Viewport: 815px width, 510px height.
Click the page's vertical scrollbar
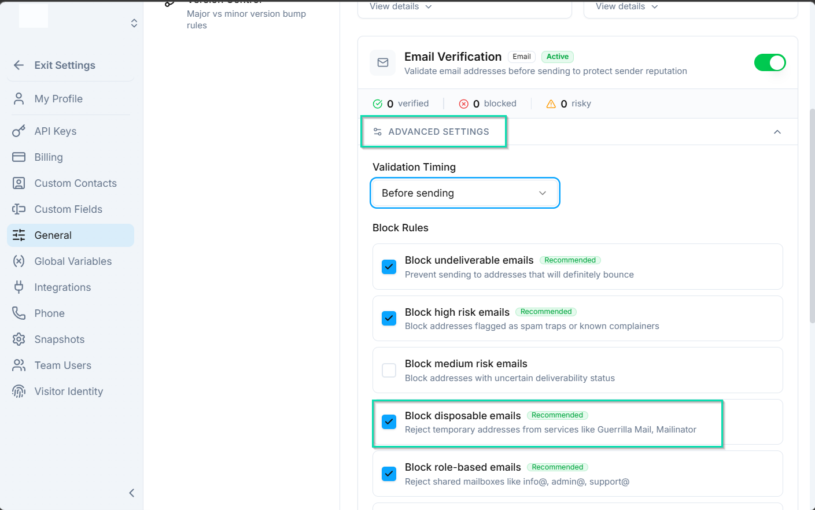point(812,215)
